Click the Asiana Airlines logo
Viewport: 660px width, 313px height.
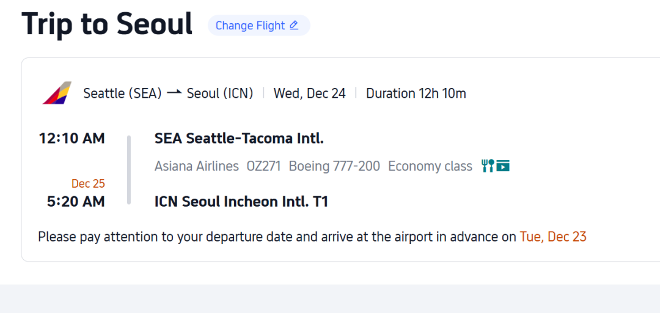tap(57, 93)
